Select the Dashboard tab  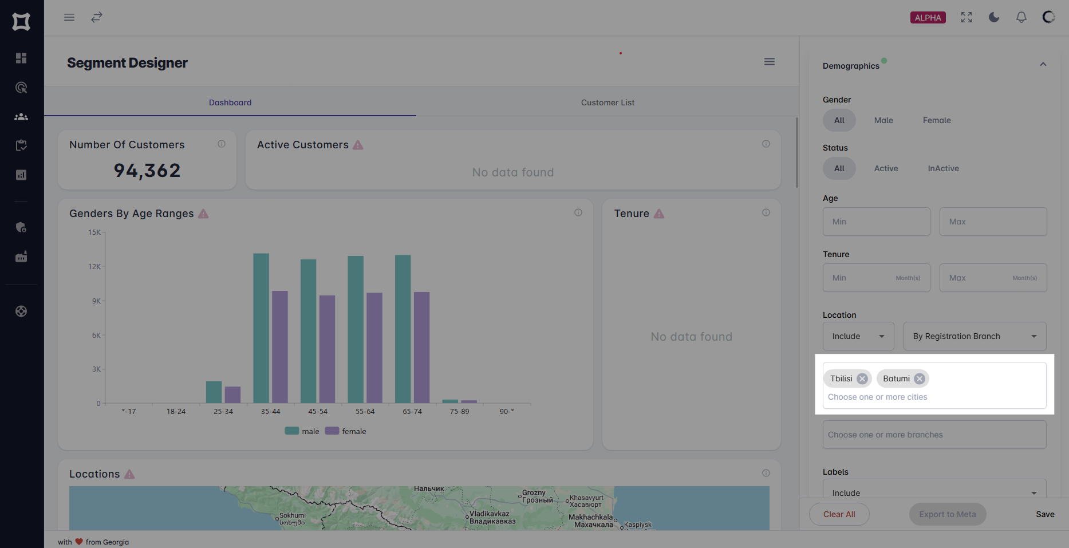[230, 102]
